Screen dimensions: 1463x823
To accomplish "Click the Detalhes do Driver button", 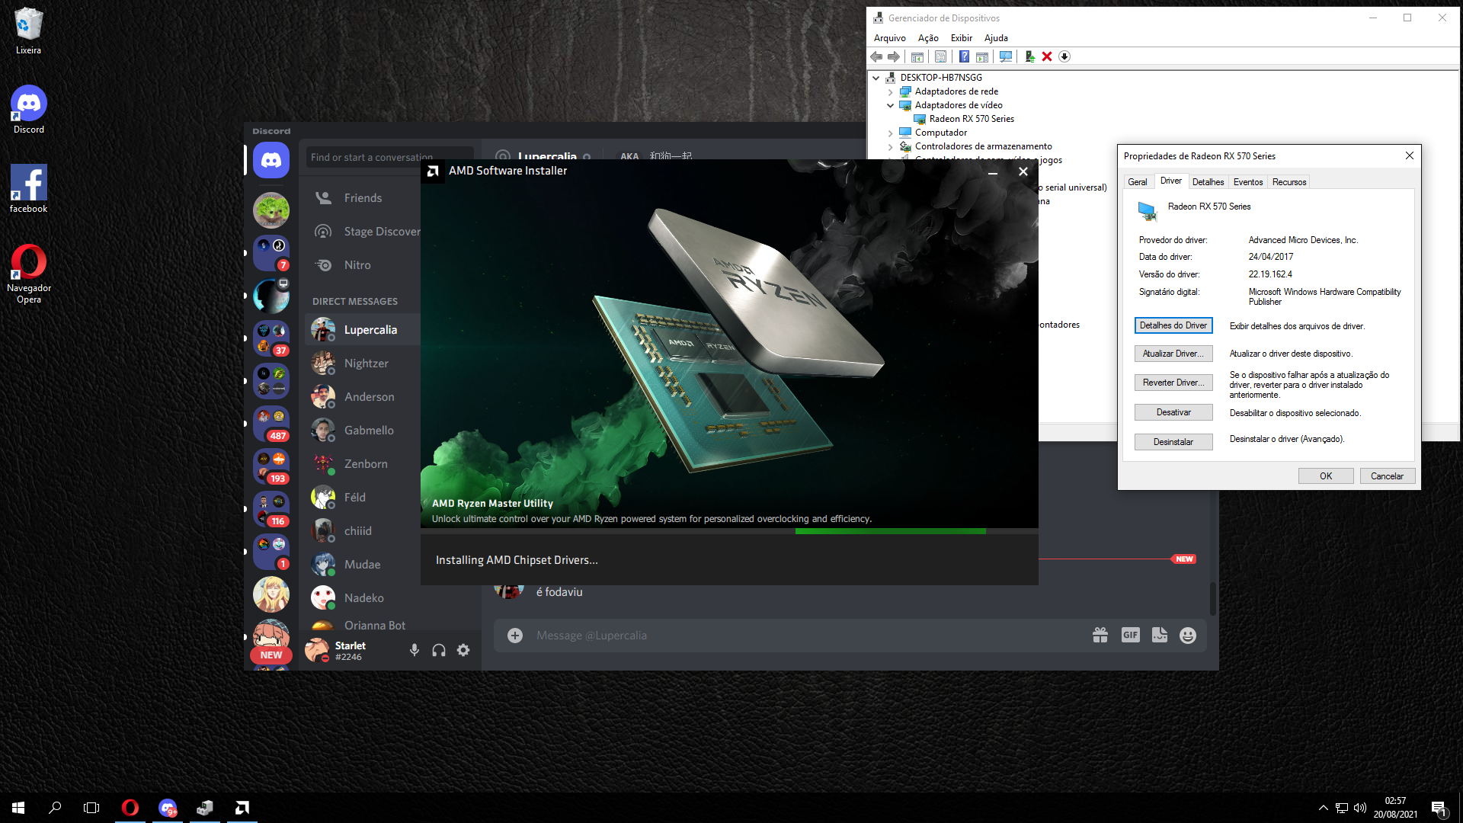I will tap(1173, 325).
